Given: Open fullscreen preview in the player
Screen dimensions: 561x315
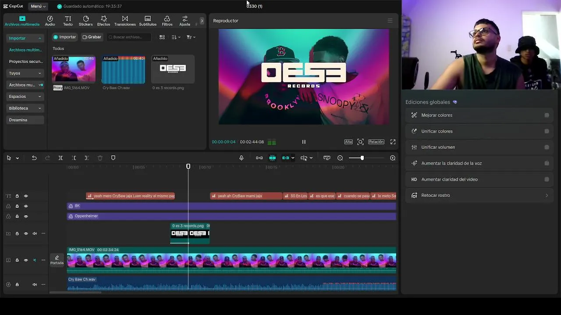Looking at the screenshot, I should [x=393, y=142].
